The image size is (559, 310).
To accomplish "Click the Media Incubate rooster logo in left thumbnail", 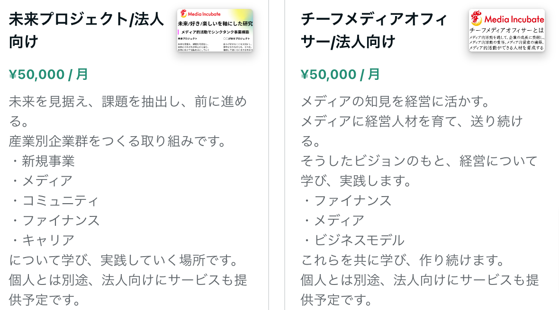I will (184, 14).
